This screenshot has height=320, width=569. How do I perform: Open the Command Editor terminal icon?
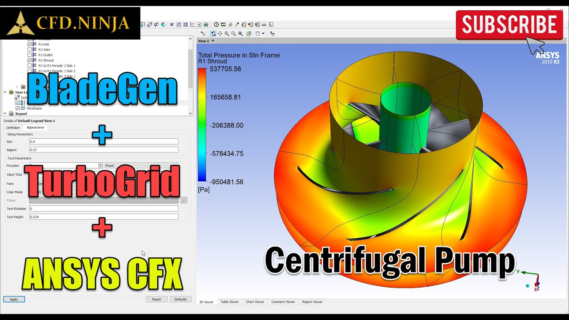click(271, 24)
